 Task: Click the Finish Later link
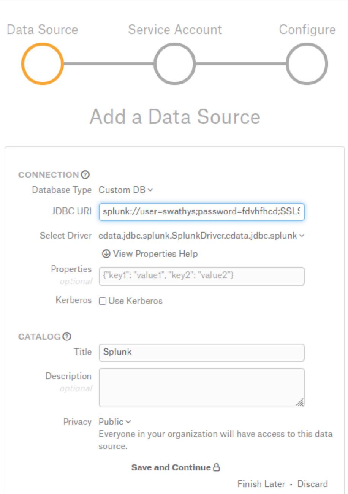[261, 484]
